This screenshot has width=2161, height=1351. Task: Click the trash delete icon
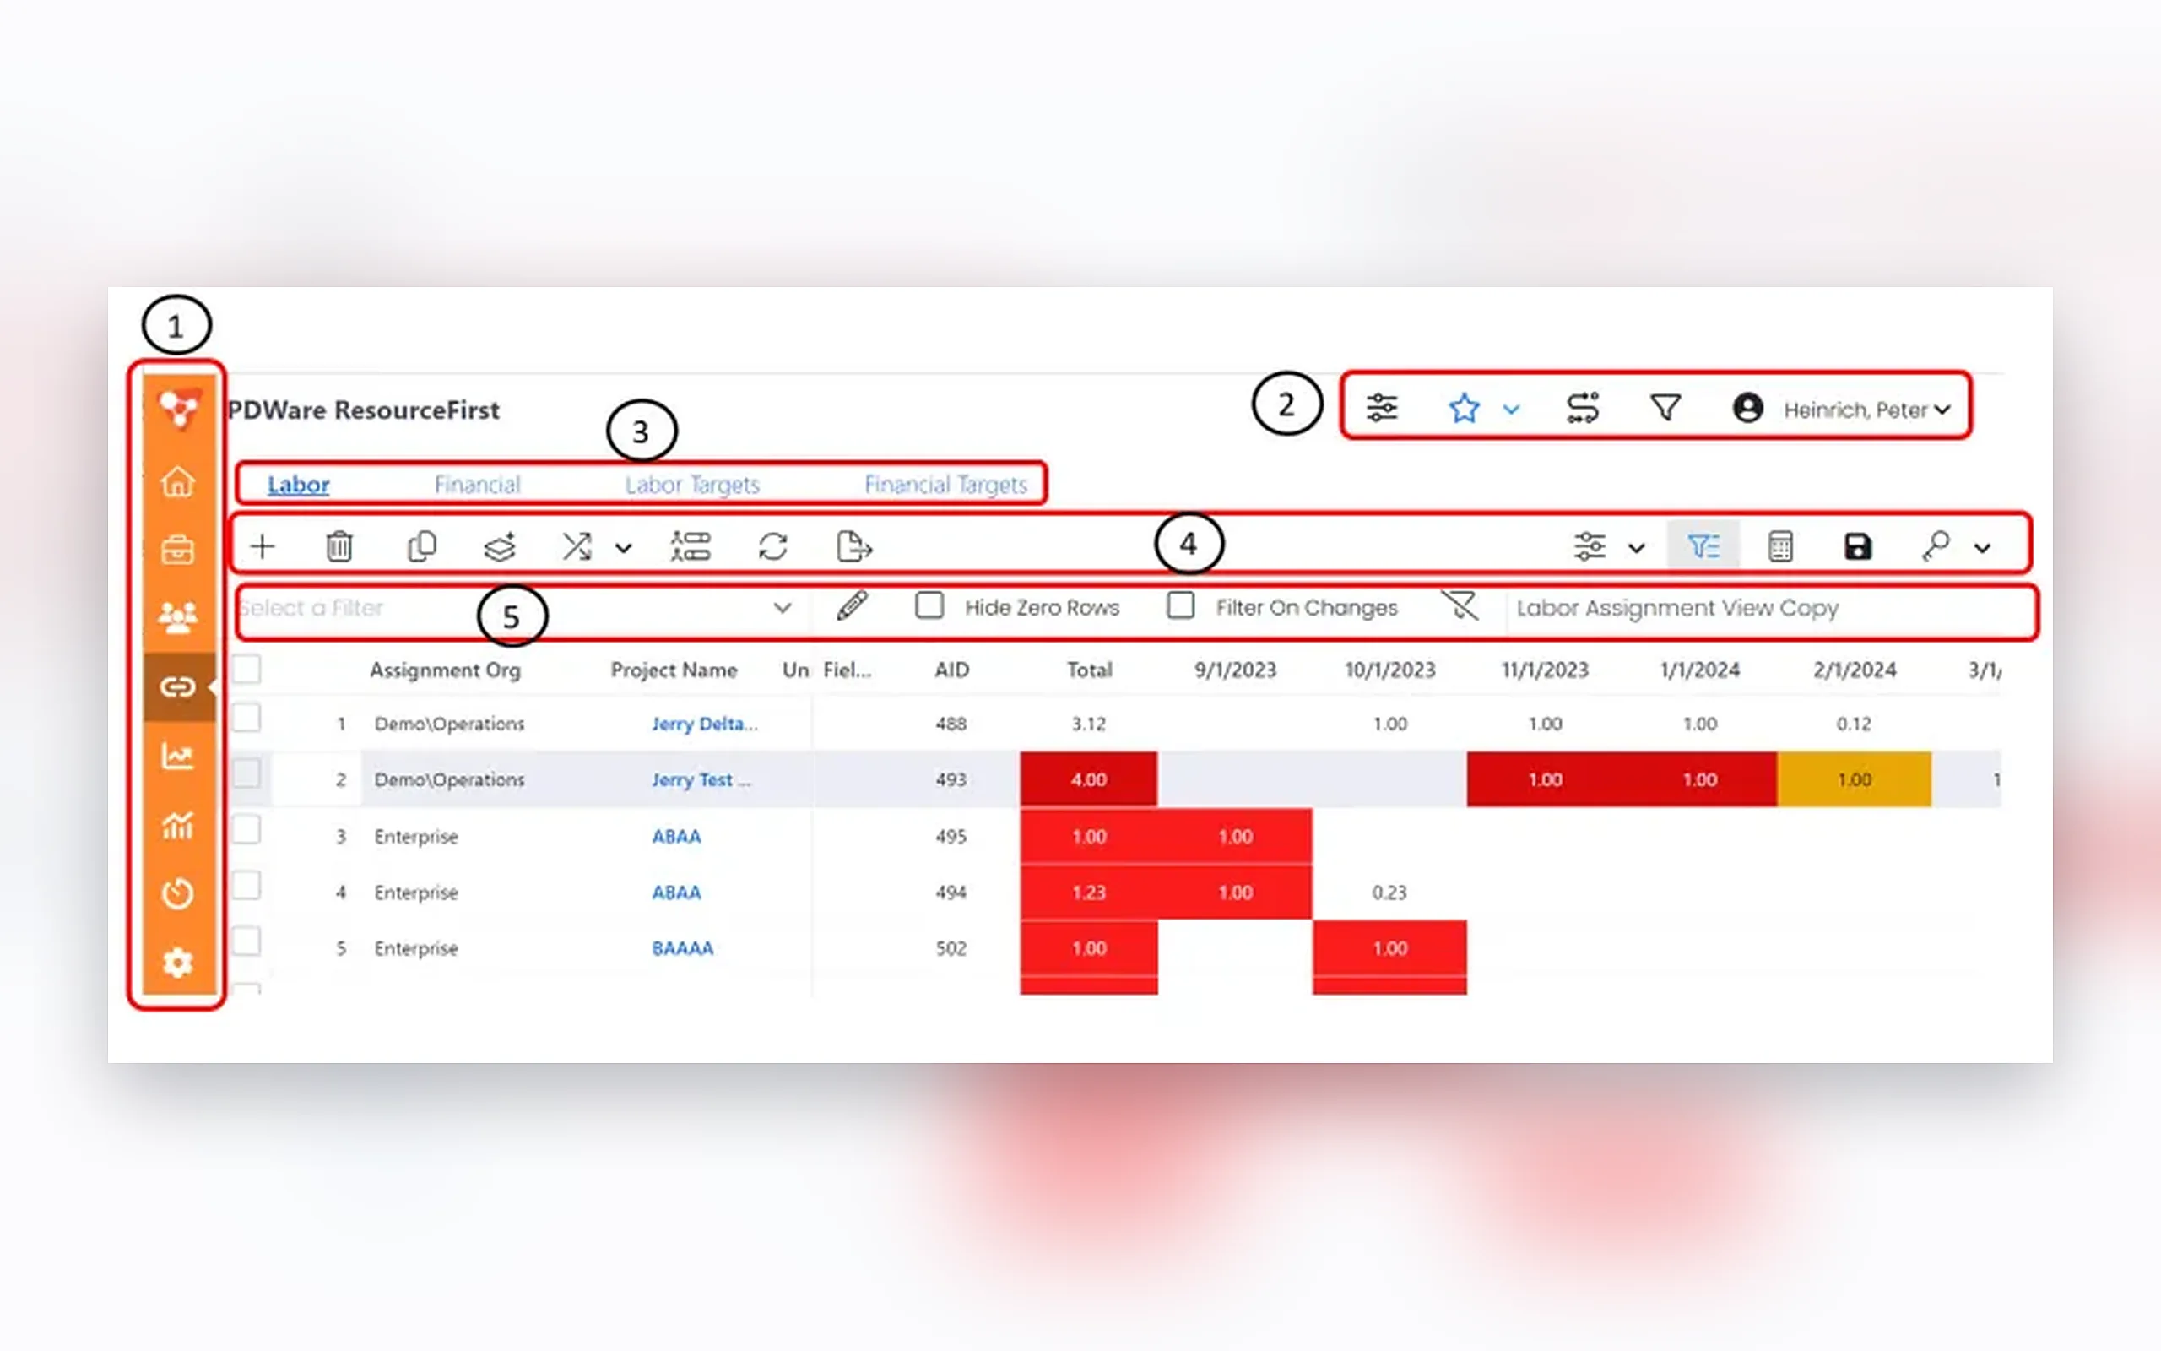click(339, 546)
